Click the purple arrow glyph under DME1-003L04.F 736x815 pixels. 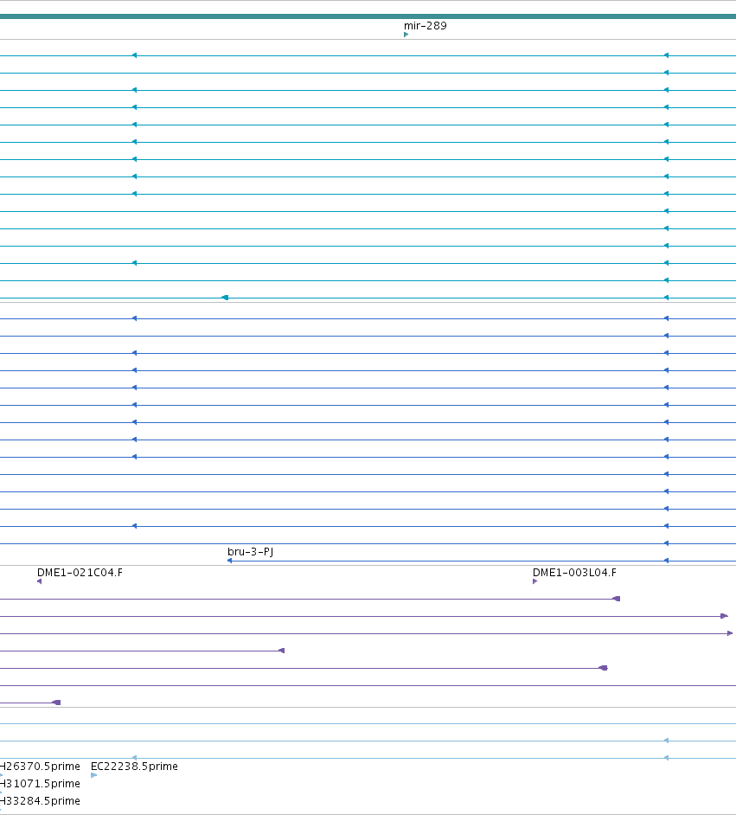coord(535,581)
